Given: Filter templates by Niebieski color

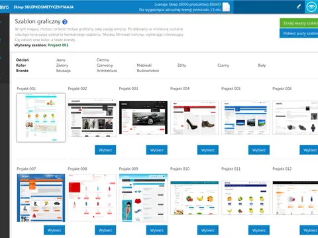Looking at the screenshot, I should (x=144, y=65).
